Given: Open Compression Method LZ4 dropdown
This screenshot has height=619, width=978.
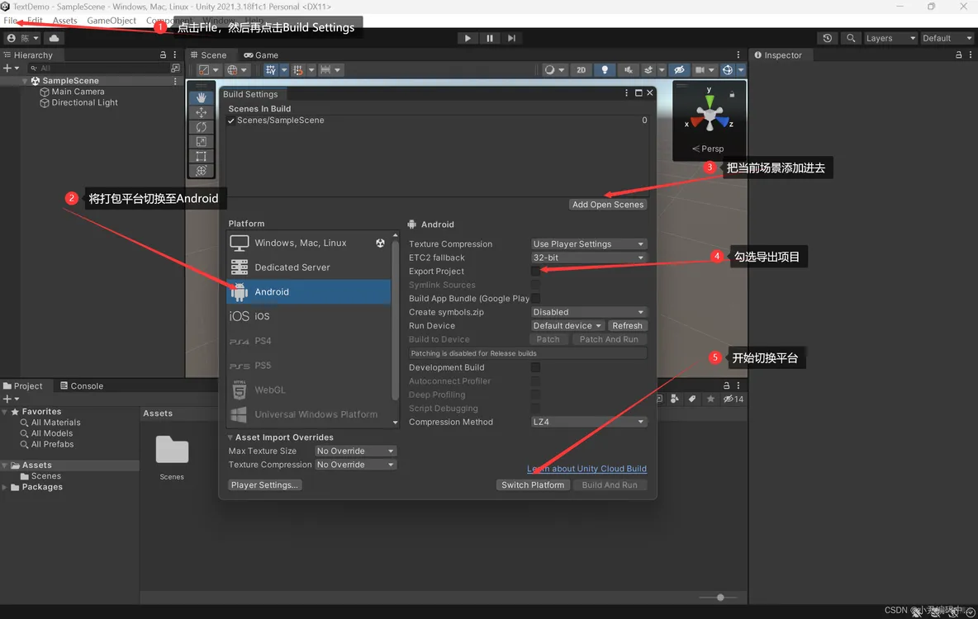Looking at the screenshot, I should pos(588,422).
